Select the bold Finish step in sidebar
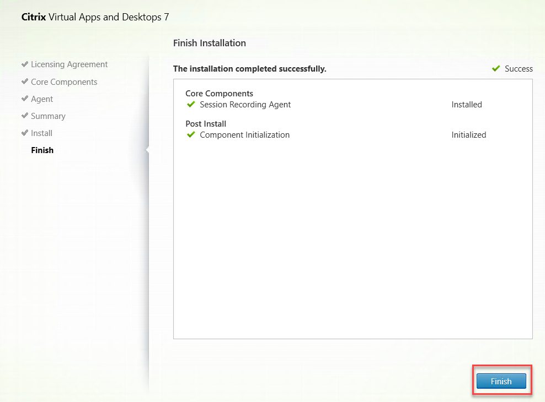Screen dimensions: 545x402 coord(42,150)
